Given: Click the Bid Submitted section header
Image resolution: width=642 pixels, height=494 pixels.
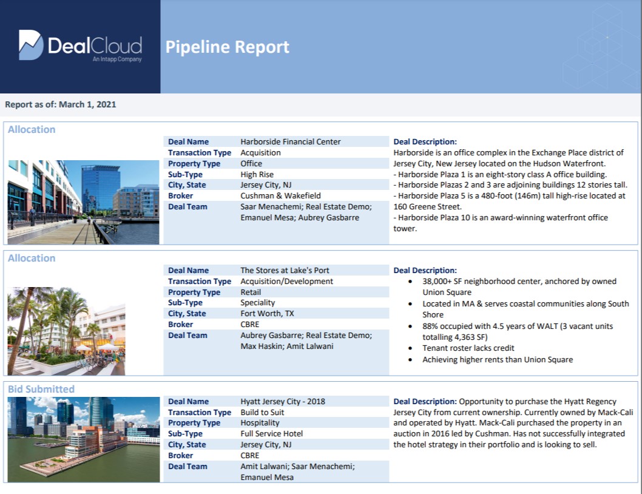Looking at the screenshot, I should pos(41,389).
